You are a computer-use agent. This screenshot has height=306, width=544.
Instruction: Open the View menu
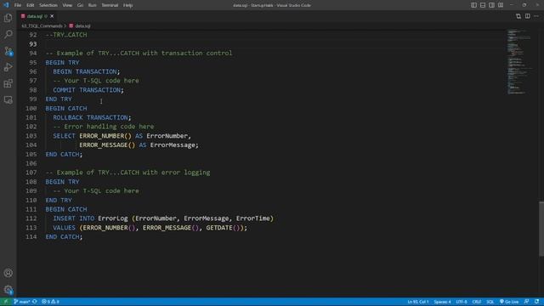[67, 5]
